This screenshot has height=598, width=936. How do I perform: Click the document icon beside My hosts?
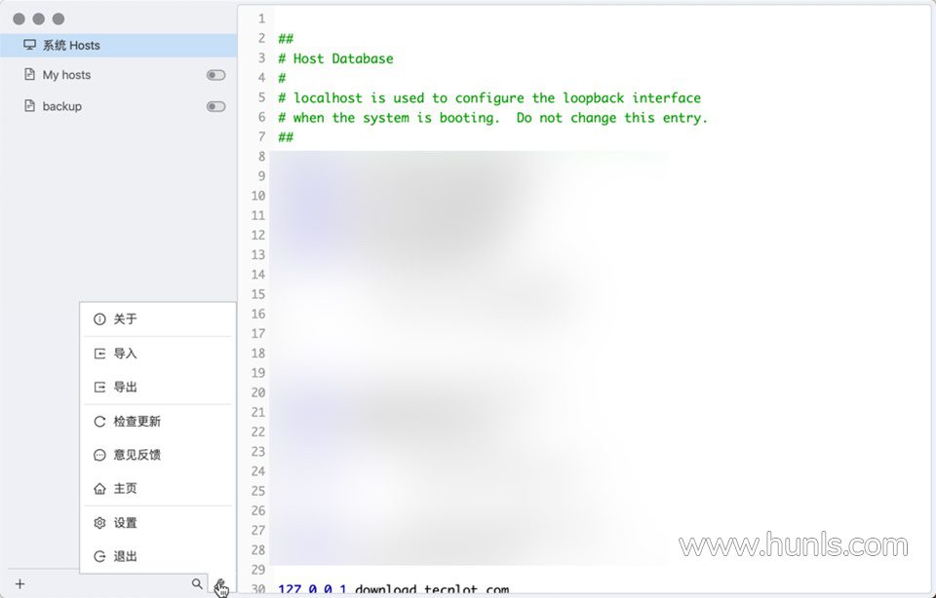pyautogui.click(x=29, y=75)
